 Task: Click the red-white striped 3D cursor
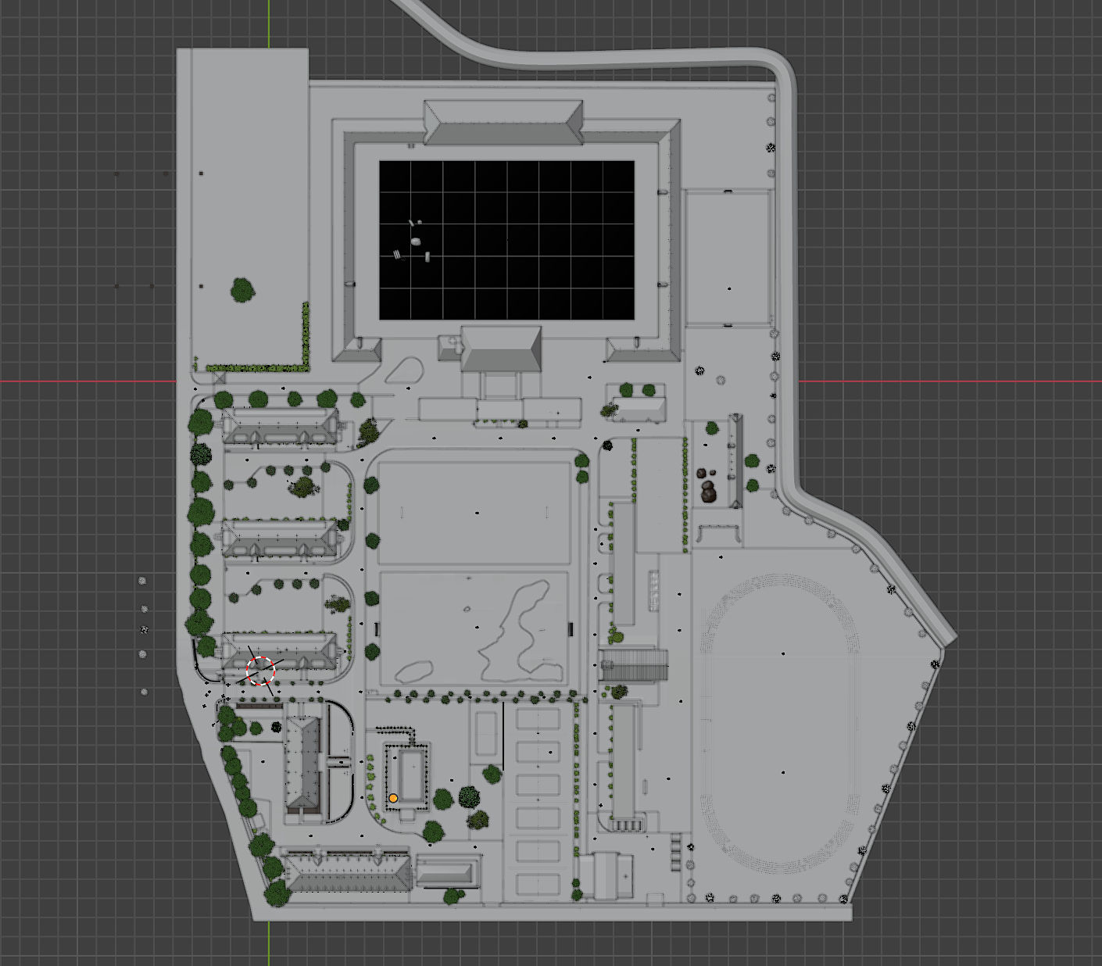point(261,670)
